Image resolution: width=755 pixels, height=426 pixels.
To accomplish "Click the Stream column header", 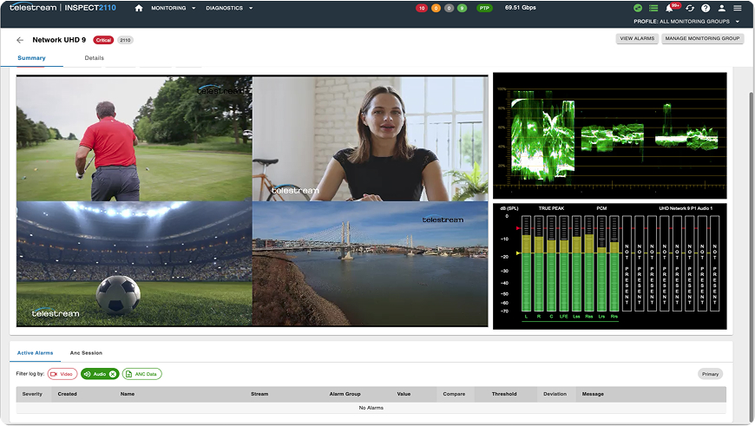I will click(259, 394).
